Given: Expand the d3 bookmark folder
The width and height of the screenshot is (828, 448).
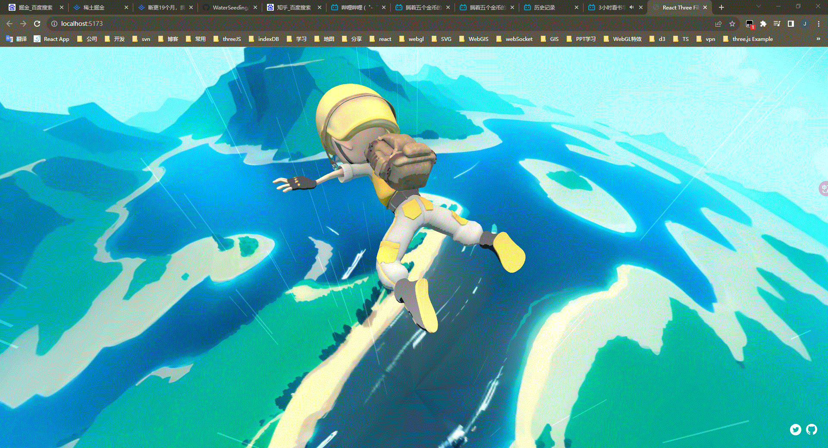Looking at the screenshot, I should [657, 39].
